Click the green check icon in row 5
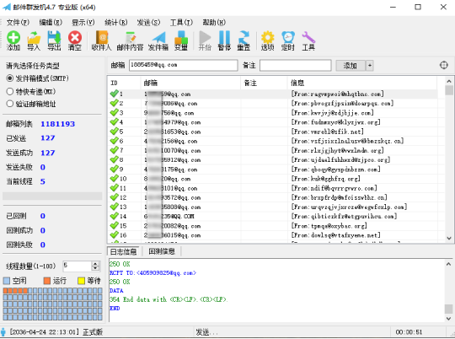The height and width of the screenshot is (339, 455). click(x=115, y=132)
